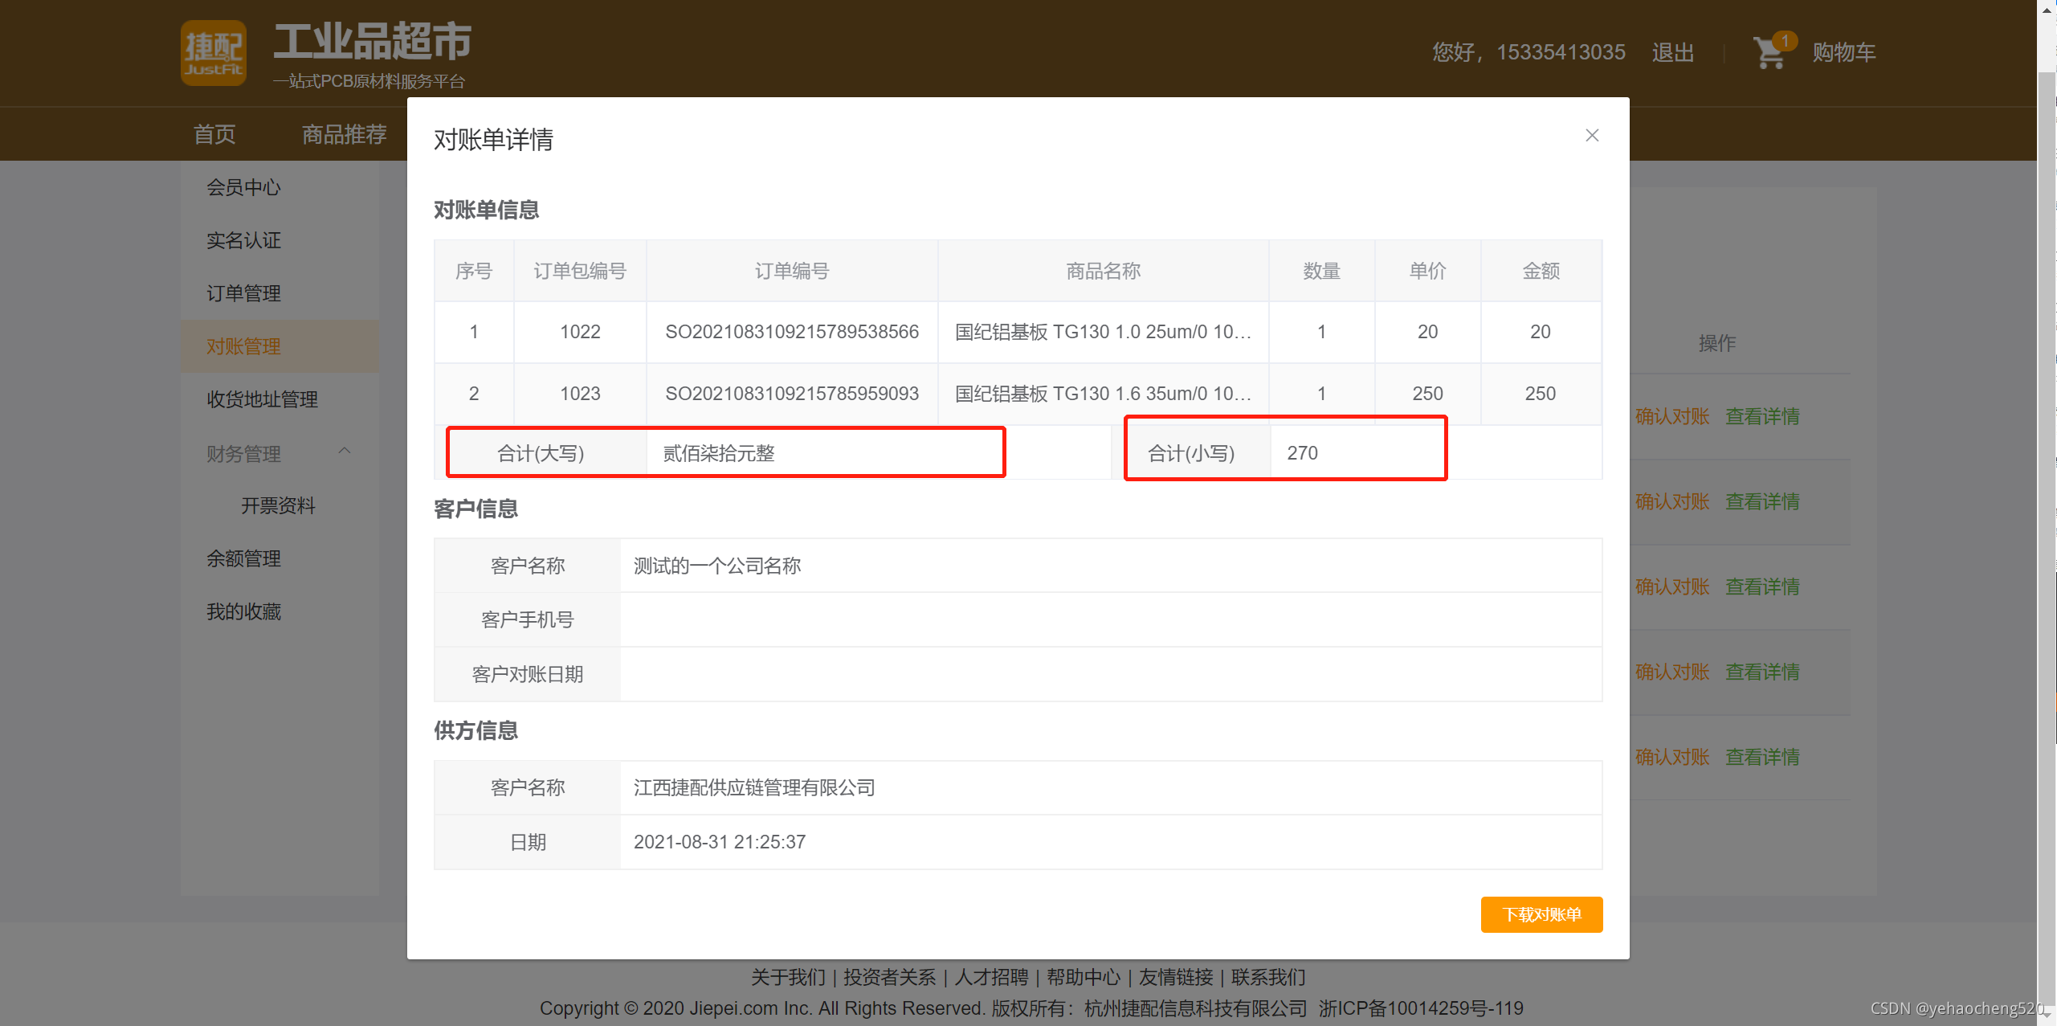Screen dimensions: 2057x1026
Task: Open the 购物车 link
Action: 1843,53
